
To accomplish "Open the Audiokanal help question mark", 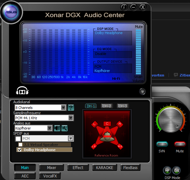I will click(x=71, y=108).
